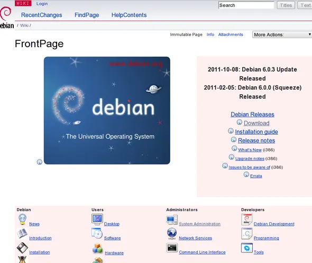The image size is (312, 263).
Task: Open the Tools link
Action: pyautogui.click(x=259, y=252)
